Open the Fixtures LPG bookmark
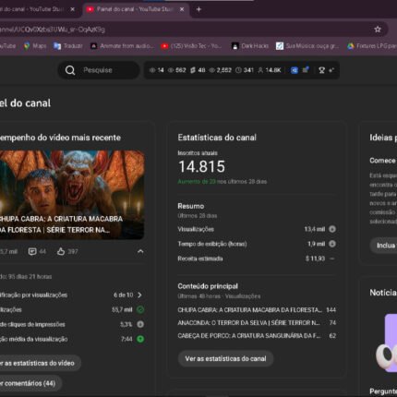Viewport: 397px width, 397px height. click(x=372, y=46)
